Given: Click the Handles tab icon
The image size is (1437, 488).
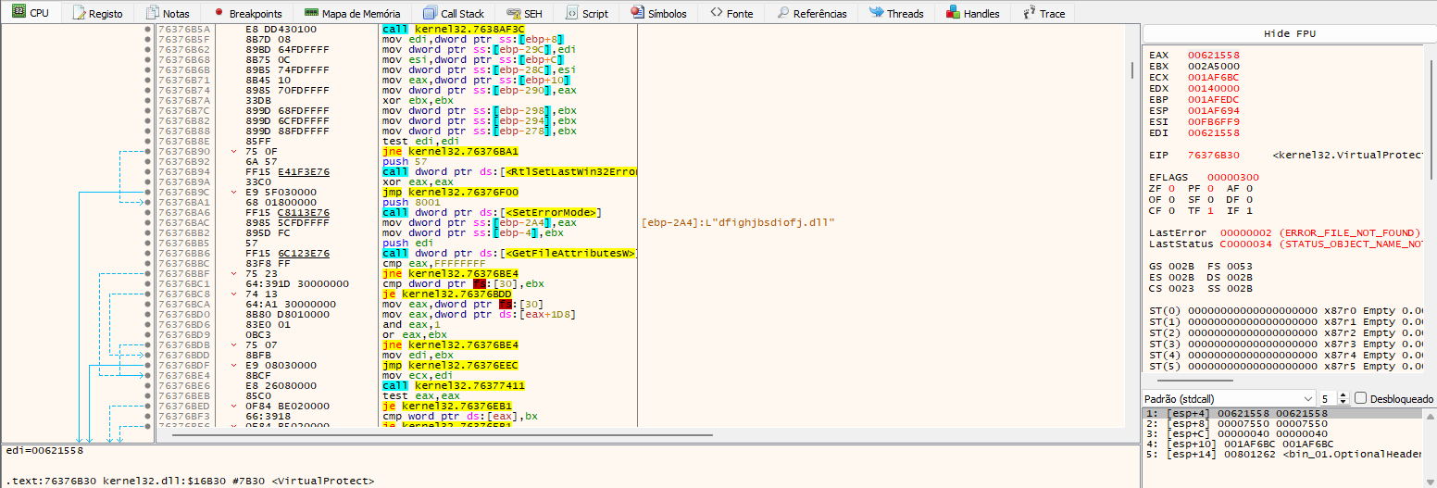Looking at the screenshot, I should tap(953, 13).
